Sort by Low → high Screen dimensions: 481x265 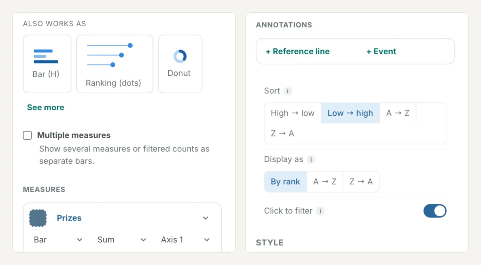[x=350, y=113]
